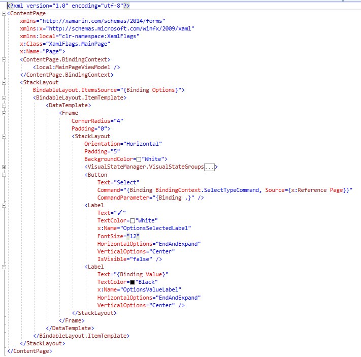The image size is (361, 357).
Task: Click the StackLayout Padding="5" attribute
Action: click(x=102, y=151)
